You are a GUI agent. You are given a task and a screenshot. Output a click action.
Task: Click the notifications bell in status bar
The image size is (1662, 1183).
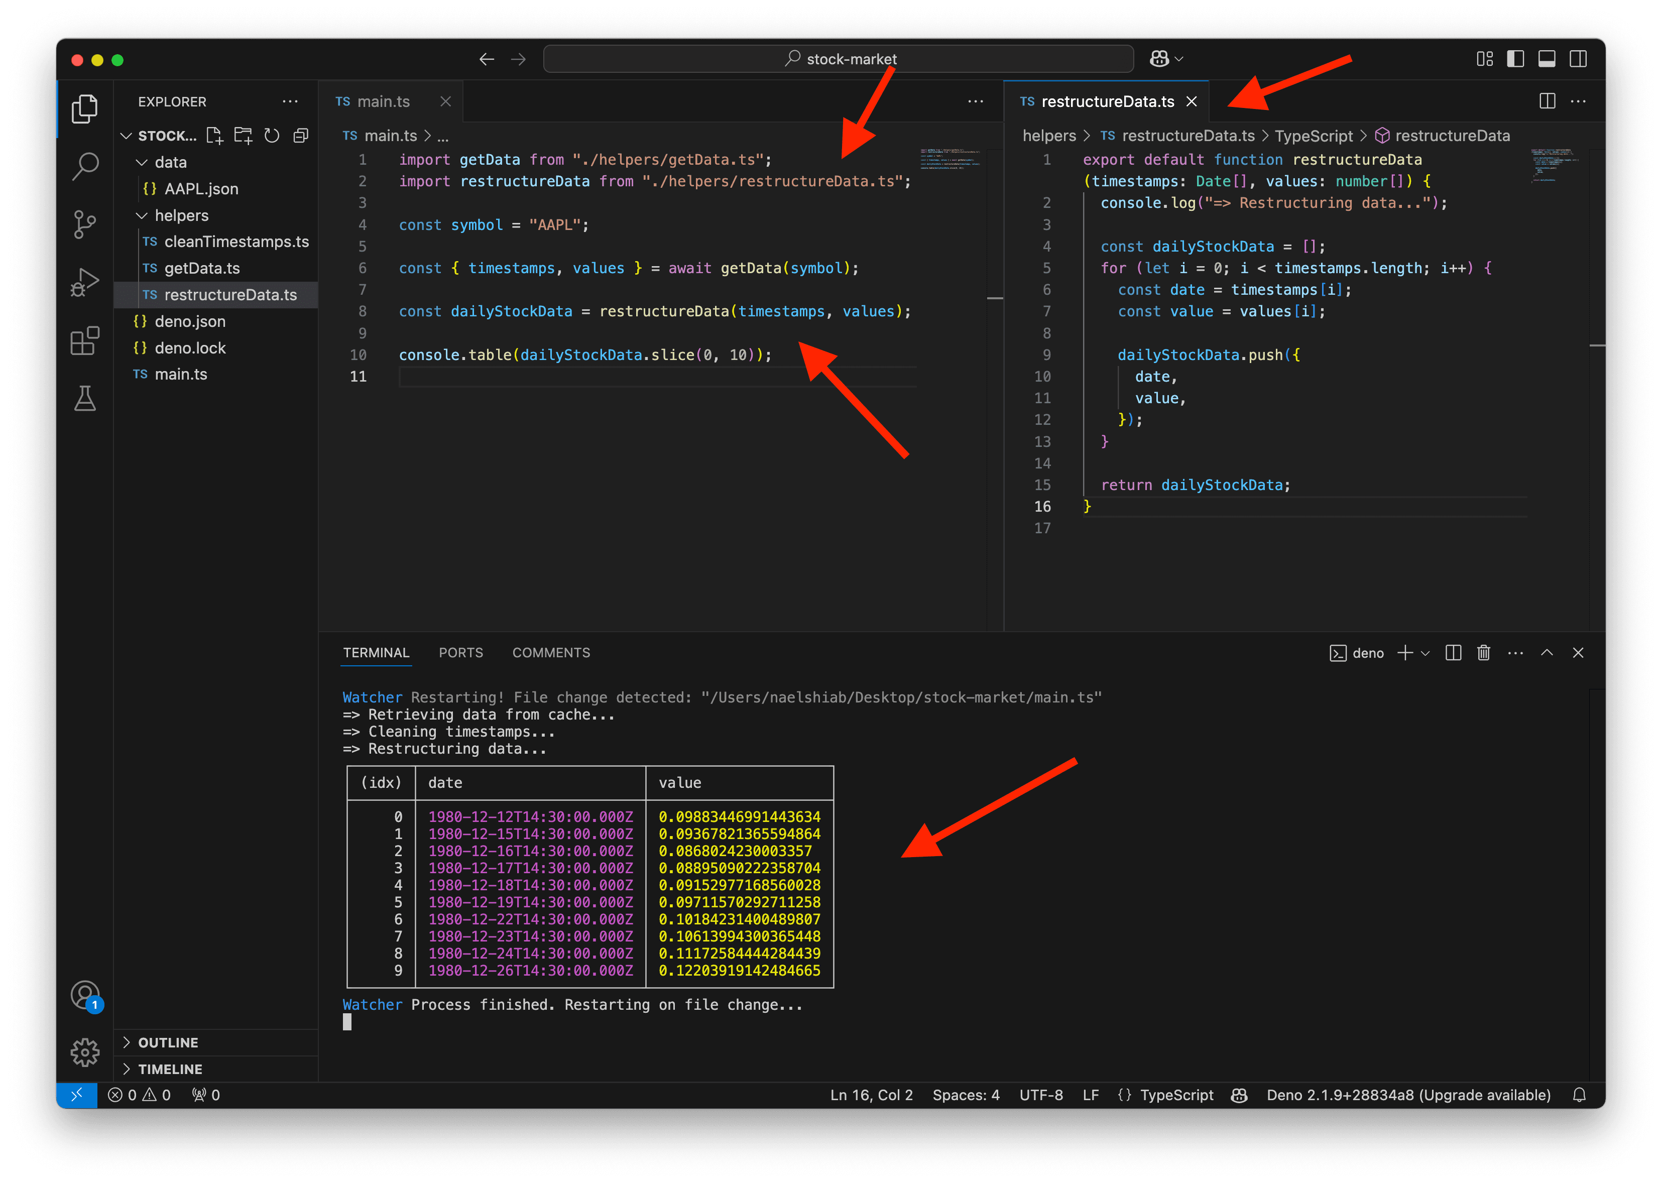point(1579,1096)
